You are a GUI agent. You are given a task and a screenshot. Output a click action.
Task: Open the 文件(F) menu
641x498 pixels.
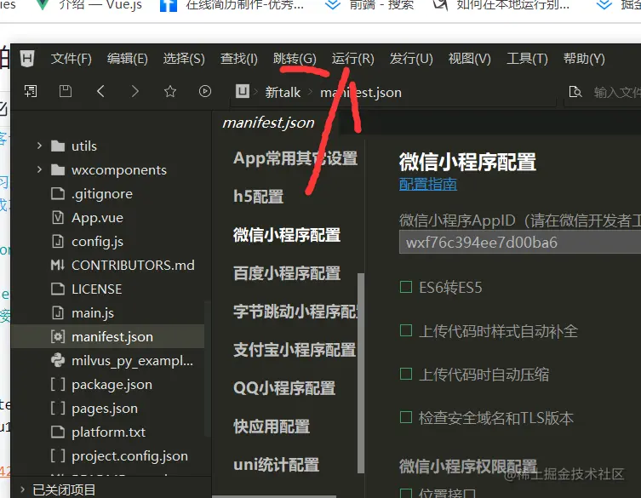(x=72, y=59)
